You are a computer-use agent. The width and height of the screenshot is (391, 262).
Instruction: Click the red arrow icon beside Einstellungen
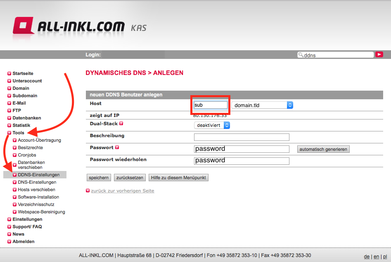pyautogui.click(x=9, y=220)
